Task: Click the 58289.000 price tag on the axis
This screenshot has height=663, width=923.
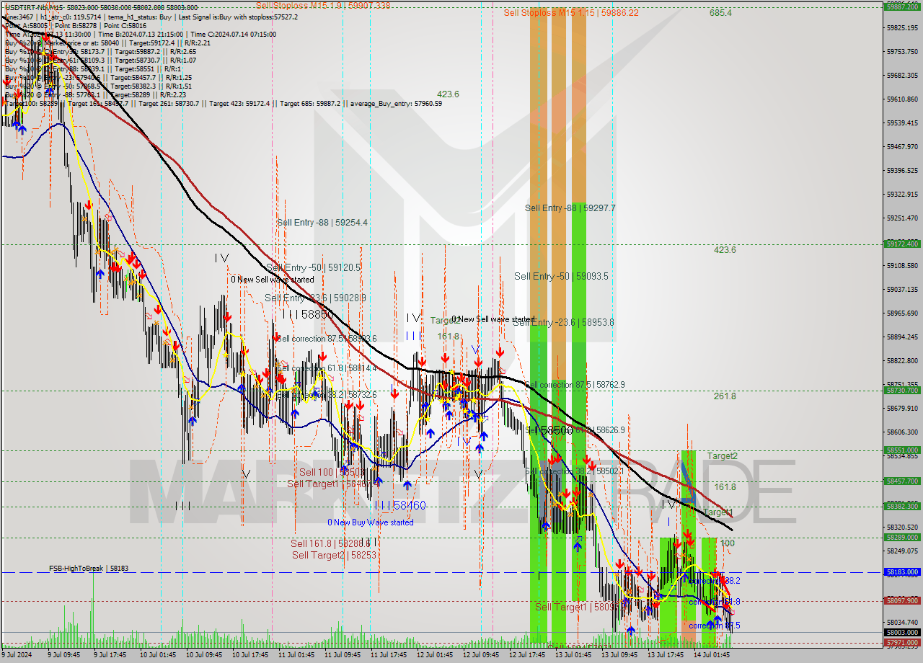Action: point(902,537)
